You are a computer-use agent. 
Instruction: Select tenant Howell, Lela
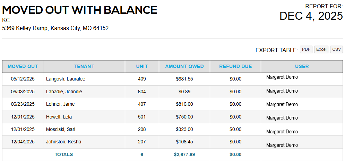tap(59, 117)
